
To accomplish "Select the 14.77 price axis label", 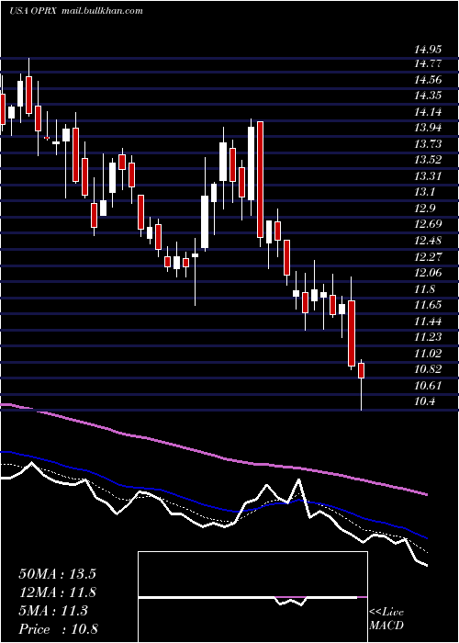I will (x=428, y=63).
